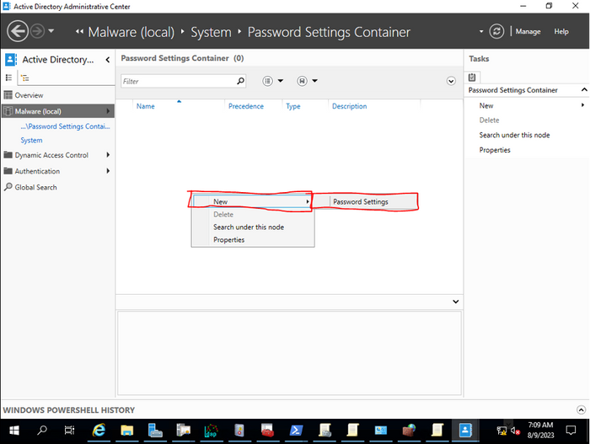Open Properties from the context menu
590x444 pixels.
click(x=228, y=239)
